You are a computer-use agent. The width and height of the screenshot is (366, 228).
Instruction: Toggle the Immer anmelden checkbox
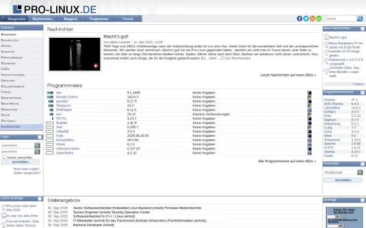[4, 157]
